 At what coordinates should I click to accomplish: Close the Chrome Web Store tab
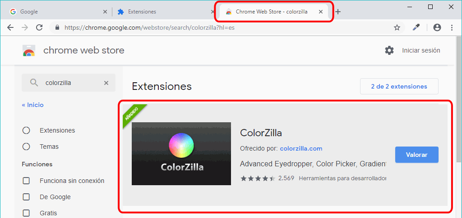pyautogui.click(x=321, y=12)
